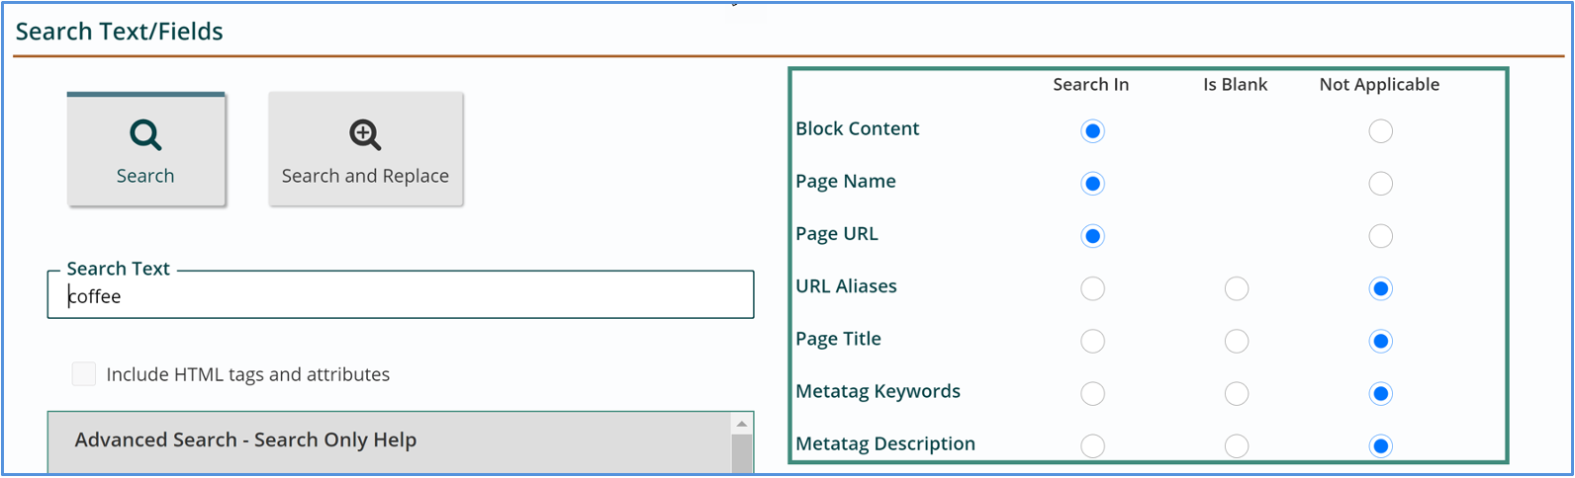Image resolution: width=1575 pixels, height=478 pixels.
Task: Enable Include HTML tags and attributes checkbox
Action: 84,374
